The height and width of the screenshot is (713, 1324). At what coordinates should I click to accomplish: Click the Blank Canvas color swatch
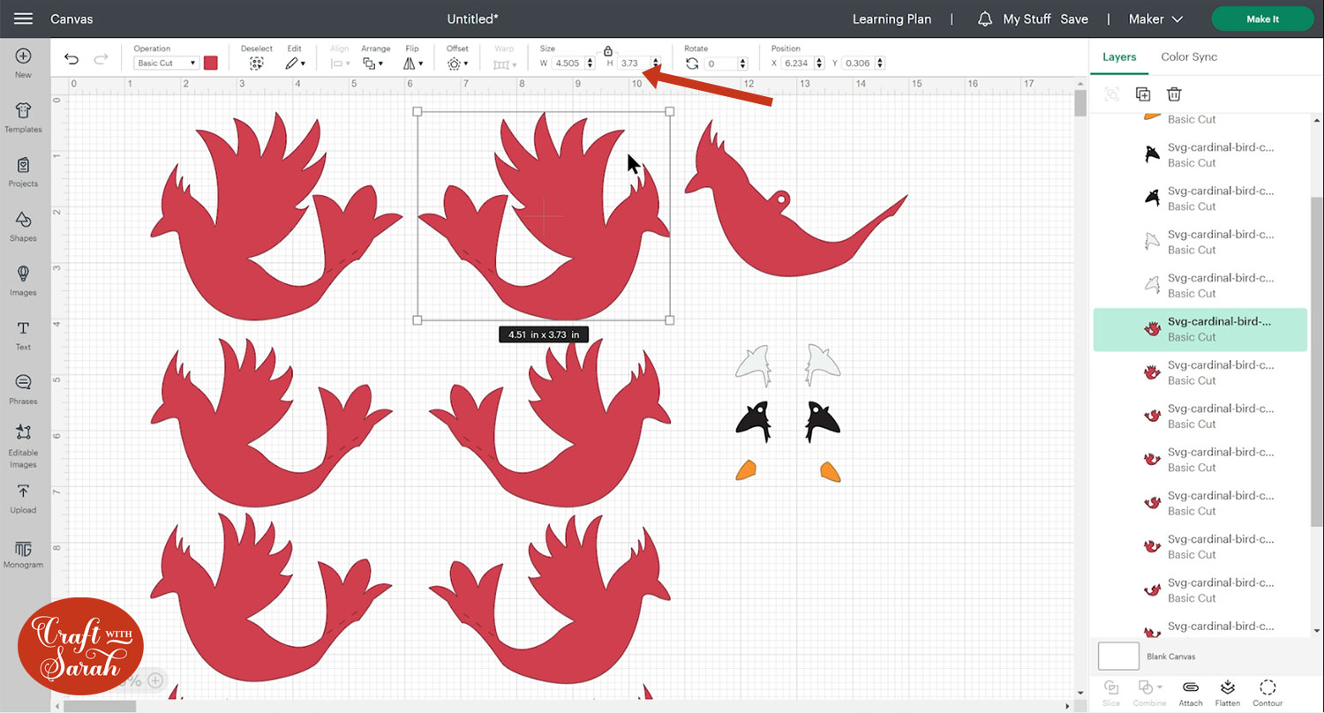(x=1117, y=657)
